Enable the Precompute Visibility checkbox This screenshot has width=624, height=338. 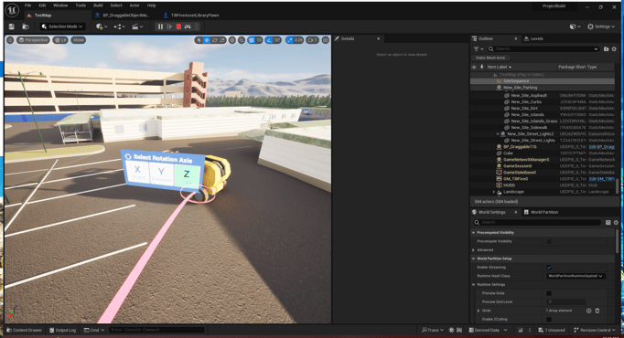[549, 241]
